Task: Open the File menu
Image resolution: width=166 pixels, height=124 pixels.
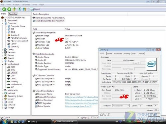Action: point(3,5)
